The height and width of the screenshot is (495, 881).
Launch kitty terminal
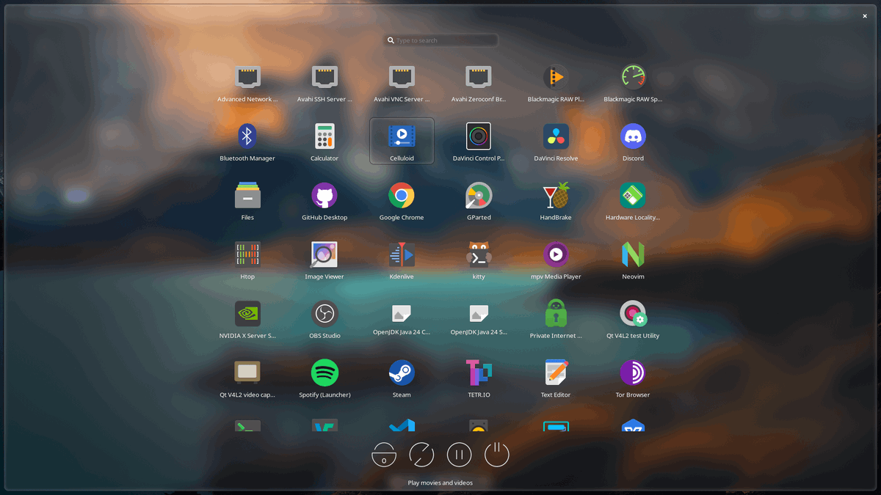(479, 260)
